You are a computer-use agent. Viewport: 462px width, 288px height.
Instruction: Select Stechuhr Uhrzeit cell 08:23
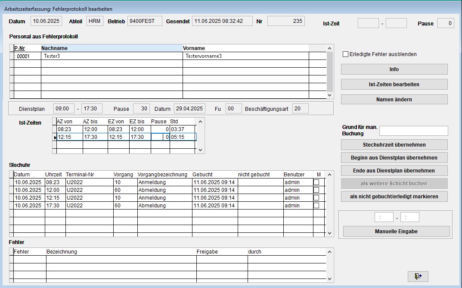pyautogui.click(x=55, y=182)
